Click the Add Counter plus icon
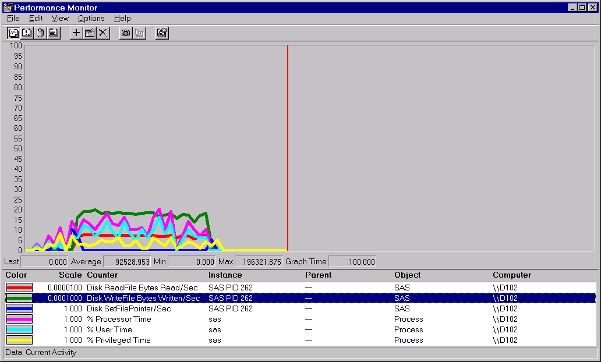The width and height of the screenshot is (601, 362). (x=76, y=33)
